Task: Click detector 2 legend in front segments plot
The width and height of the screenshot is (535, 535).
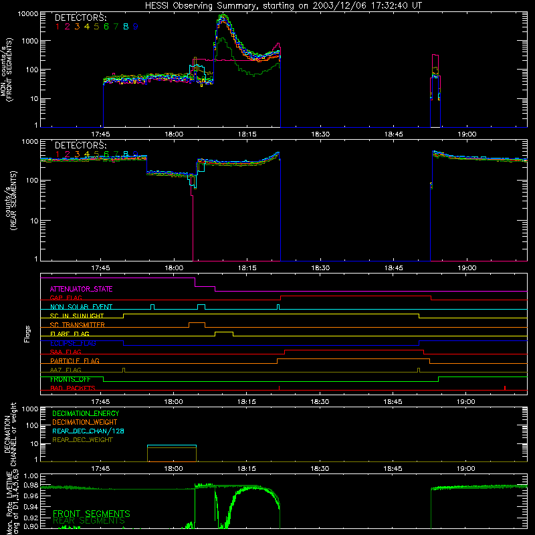Action: (x=68, y=27)
